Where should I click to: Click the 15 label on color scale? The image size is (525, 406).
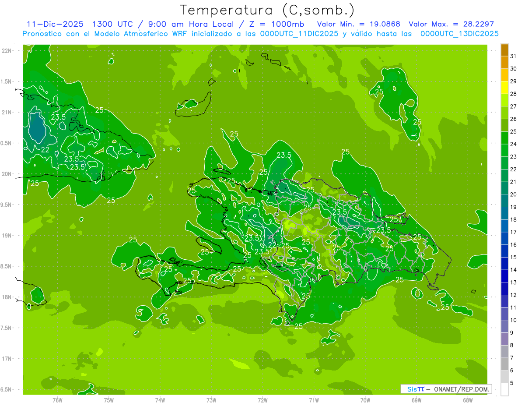[x=514, y=257]
